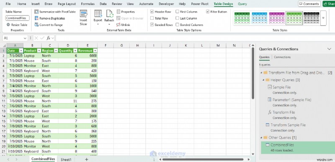Toggle Banded Columns checkbox
Viewport: 335px width, 162px height.
point(177,25)
